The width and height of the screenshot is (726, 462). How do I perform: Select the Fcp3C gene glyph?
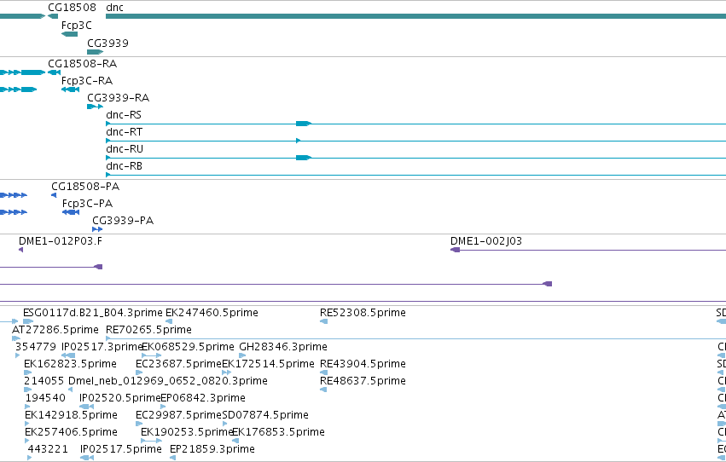point(69,34)
